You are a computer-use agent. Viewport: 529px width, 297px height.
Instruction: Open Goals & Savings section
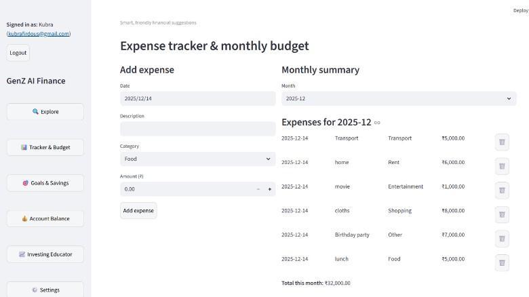point(45,183)
